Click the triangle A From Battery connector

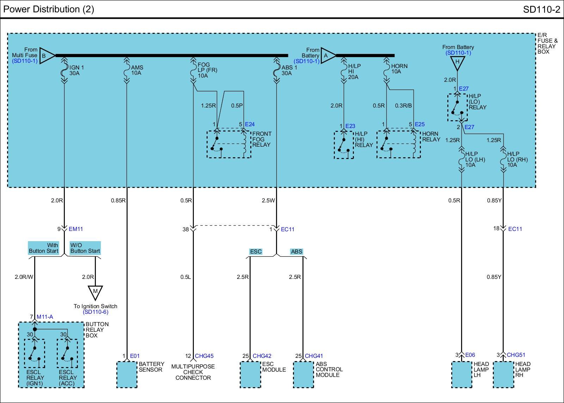pyautogui.click(x=327, y=56)
